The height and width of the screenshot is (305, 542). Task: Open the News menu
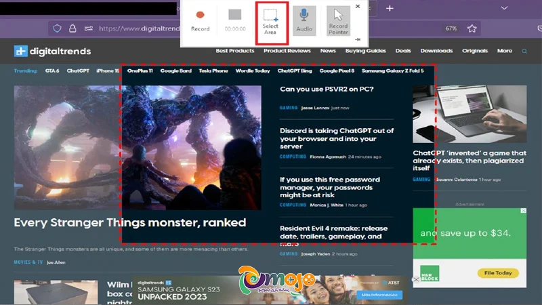[328, 51]
